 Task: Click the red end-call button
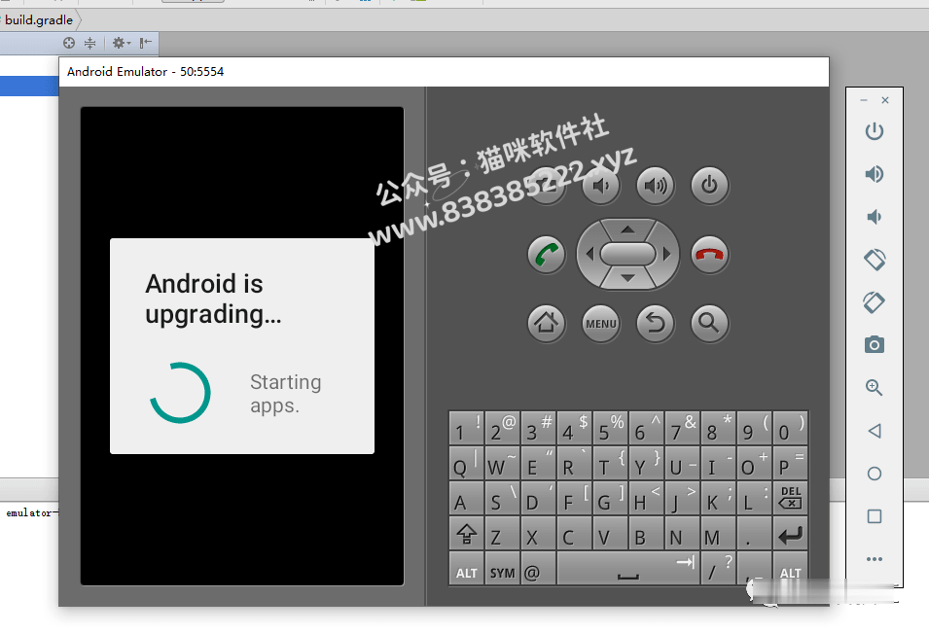710,255
